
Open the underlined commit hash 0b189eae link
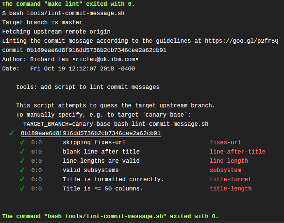[91, 134]
